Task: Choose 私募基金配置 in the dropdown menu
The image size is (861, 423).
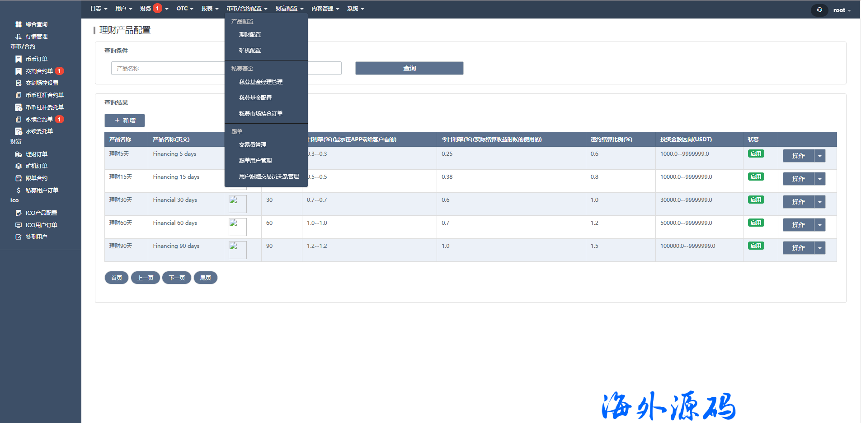Action: [255, 98]
